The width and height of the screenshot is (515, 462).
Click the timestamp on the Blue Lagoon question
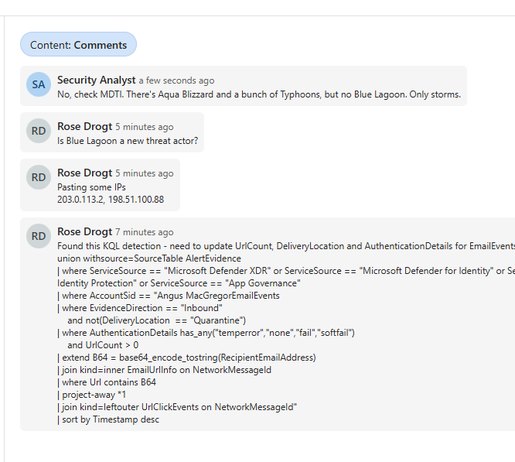[145, 127]
